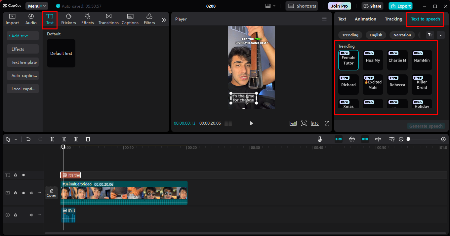
Task: Open the Transitions panel
Action: (x=108, y=19)
